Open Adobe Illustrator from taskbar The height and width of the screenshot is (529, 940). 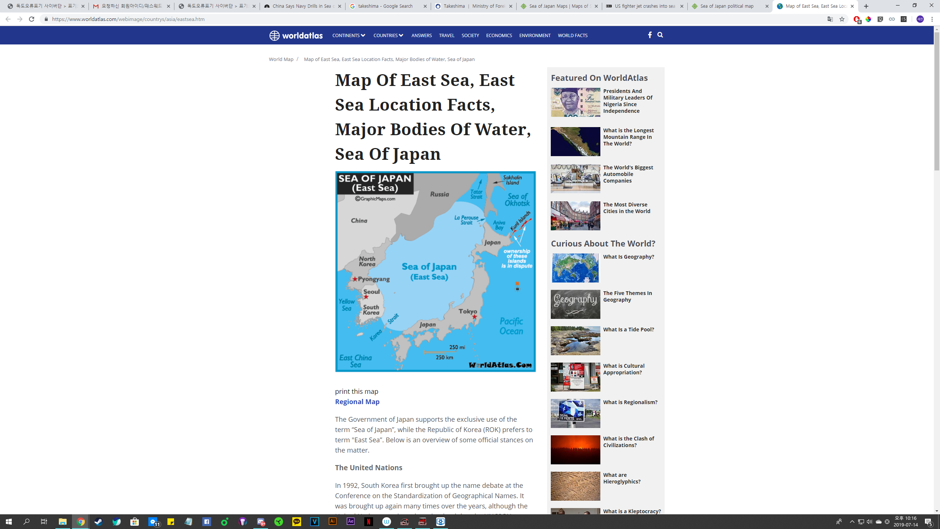pyautogui.click(x=332, y=522)
